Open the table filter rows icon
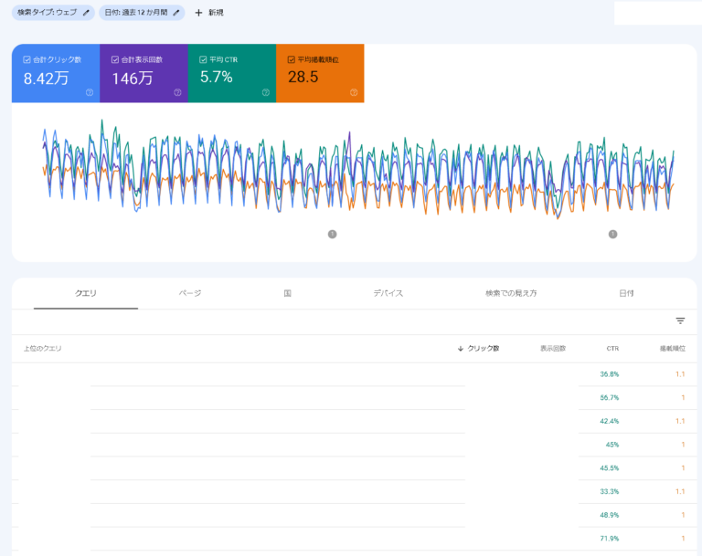This screenshot has height=556, width=702. point(680,320)
